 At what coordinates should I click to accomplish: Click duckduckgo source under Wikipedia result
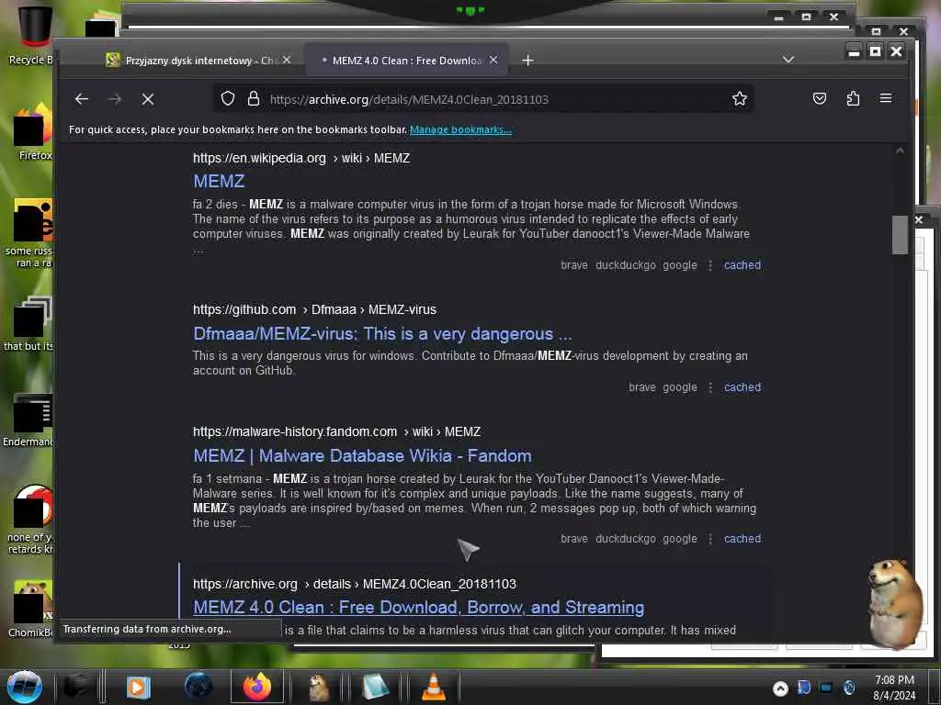[625, 265]
